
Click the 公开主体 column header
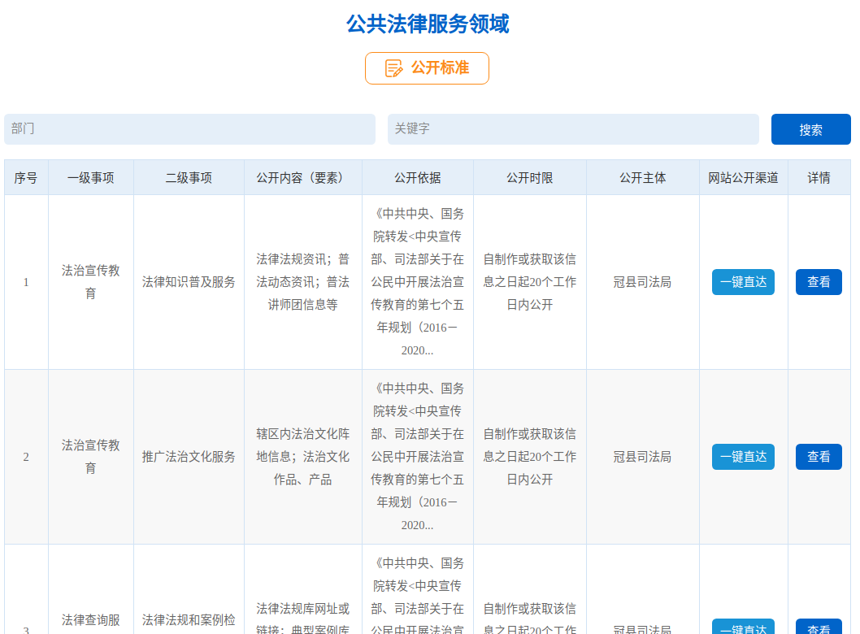click(x=643, y=178)
